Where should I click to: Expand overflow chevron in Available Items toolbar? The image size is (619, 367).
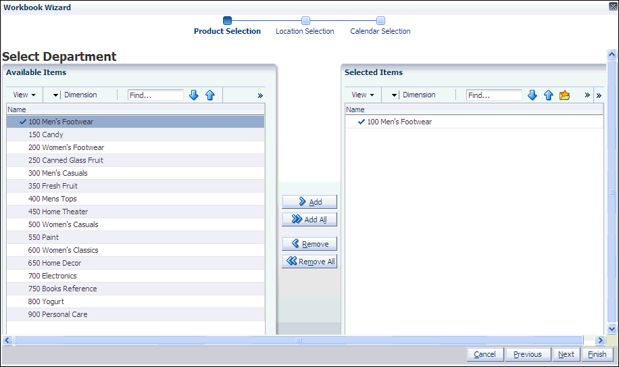tap(260, 95)
